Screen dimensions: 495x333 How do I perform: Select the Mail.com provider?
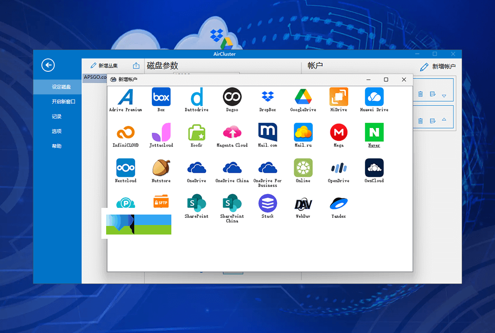267,136
